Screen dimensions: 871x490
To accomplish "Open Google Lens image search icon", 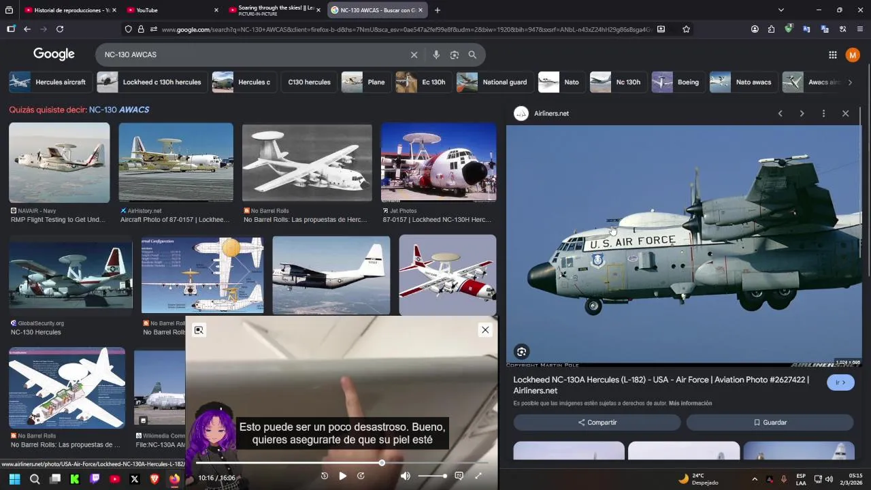I will pos(455,55).
